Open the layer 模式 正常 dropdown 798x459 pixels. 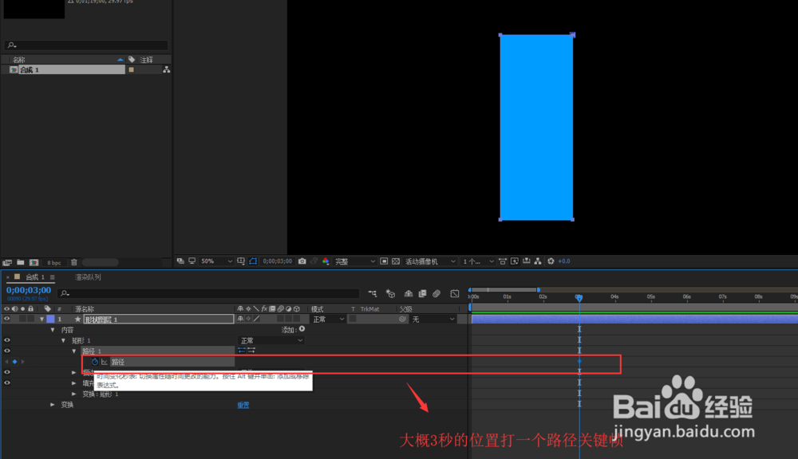click(328, 320)
